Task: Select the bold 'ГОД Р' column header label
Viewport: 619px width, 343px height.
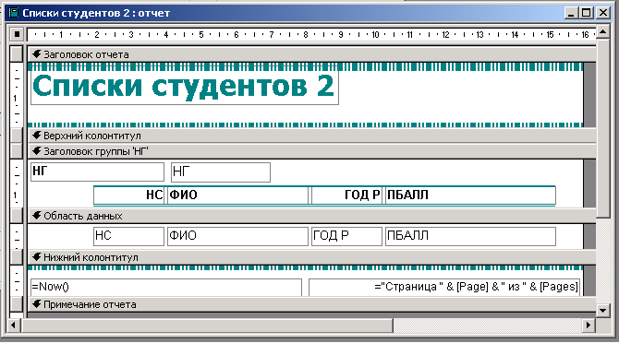Action: tap(346, 195)
